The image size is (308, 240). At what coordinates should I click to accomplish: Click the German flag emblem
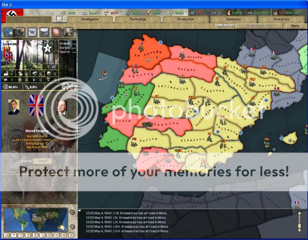[x=12, y=13]
